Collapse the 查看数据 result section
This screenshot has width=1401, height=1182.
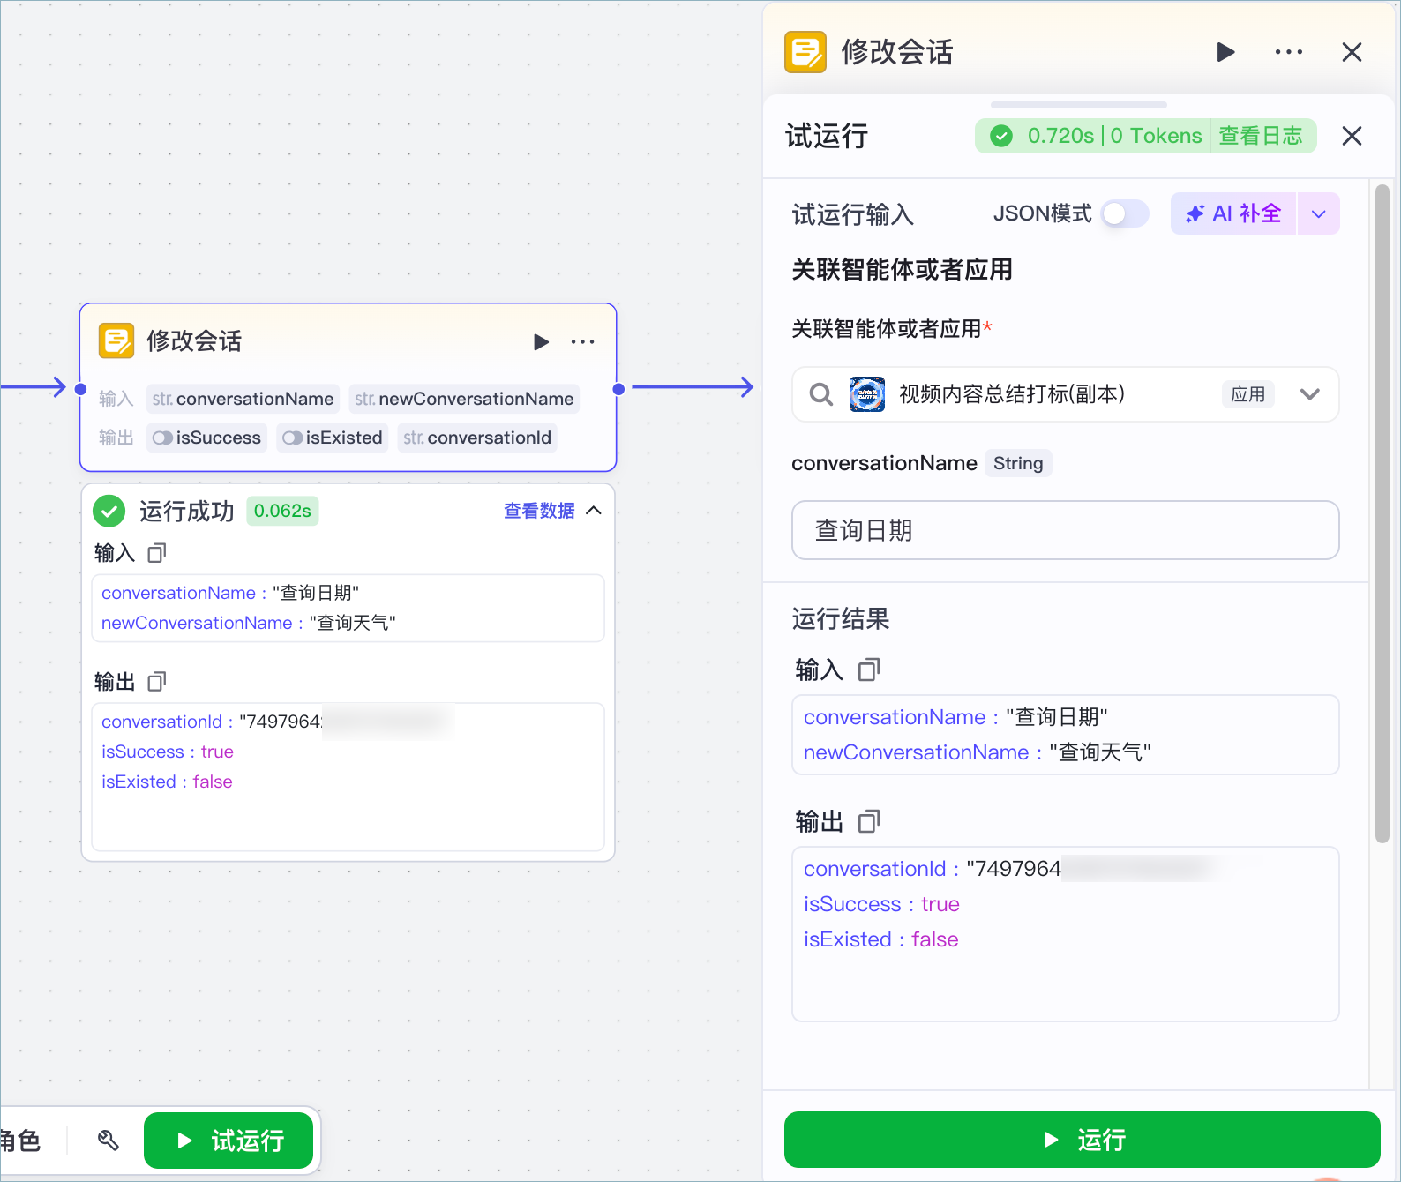tap(594, 511)
